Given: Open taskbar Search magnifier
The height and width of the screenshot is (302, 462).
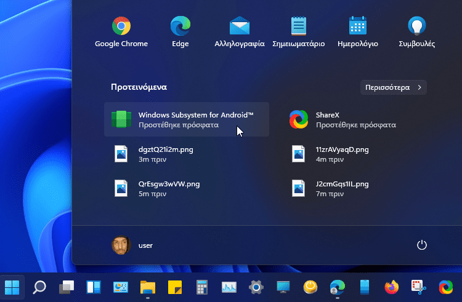Looking at the screenshot, I should pos(39,287).
